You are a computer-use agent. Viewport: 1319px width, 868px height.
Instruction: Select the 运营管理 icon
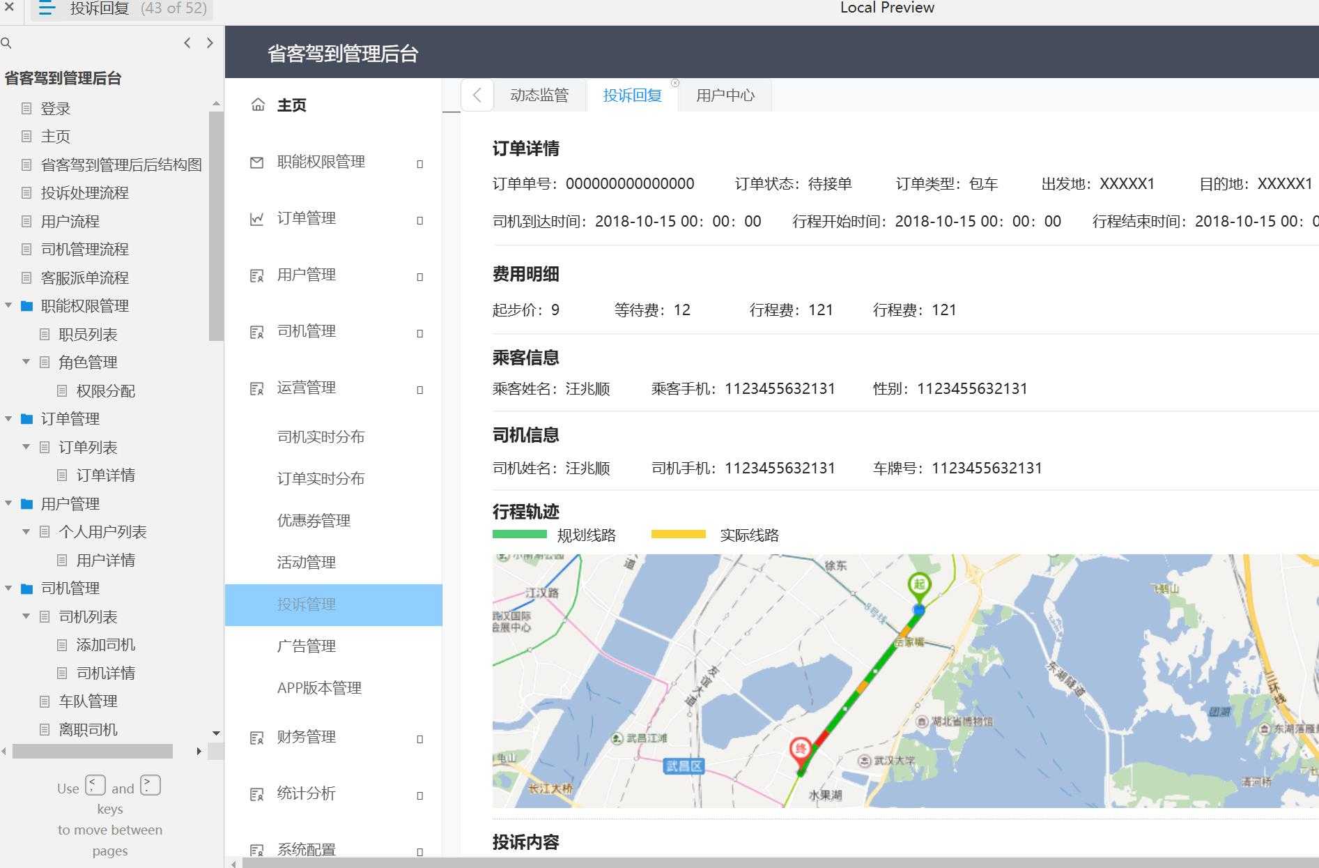point(257,387)
